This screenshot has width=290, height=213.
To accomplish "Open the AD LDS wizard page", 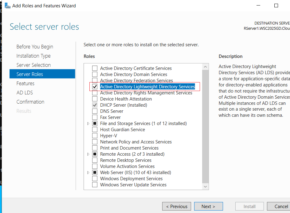I will (25, 93).
